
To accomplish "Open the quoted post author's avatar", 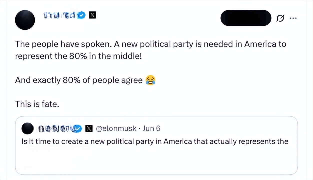I will tap(27, 128).
